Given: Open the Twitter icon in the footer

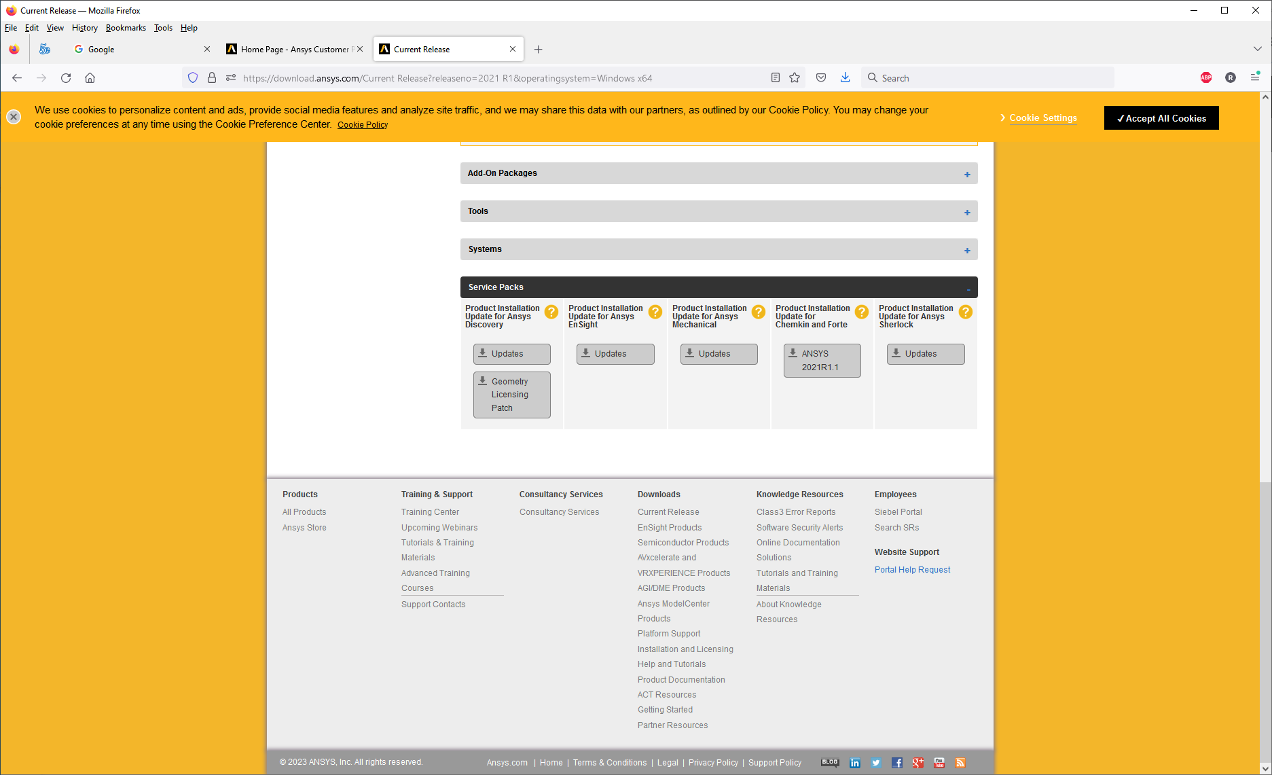Looking at the screenshot, I should coord(876,763).
